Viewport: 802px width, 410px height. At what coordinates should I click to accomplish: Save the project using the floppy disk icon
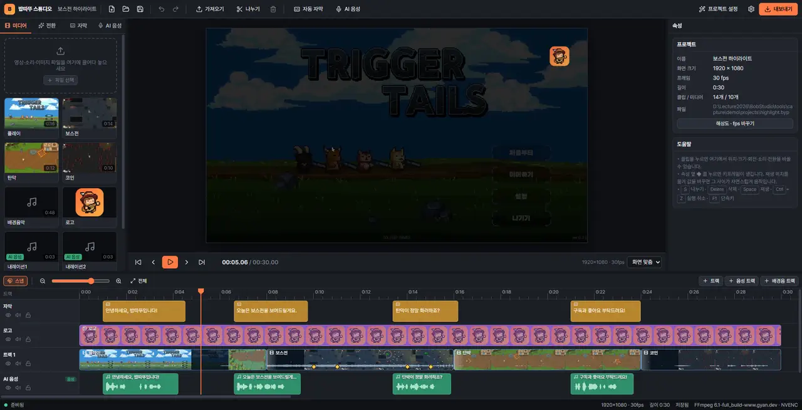point(140,9)
